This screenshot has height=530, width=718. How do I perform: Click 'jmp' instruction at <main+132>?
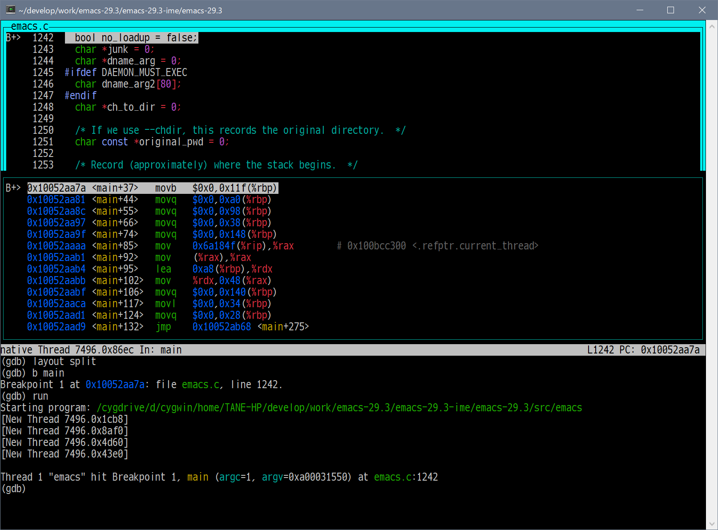163,327
